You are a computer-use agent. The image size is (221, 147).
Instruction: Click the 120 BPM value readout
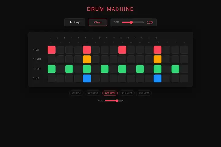(x=150, y=22)
